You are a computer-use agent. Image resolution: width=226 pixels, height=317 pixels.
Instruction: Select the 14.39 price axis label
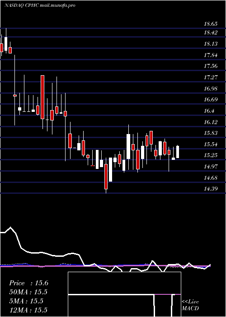(x=211, y=189)
